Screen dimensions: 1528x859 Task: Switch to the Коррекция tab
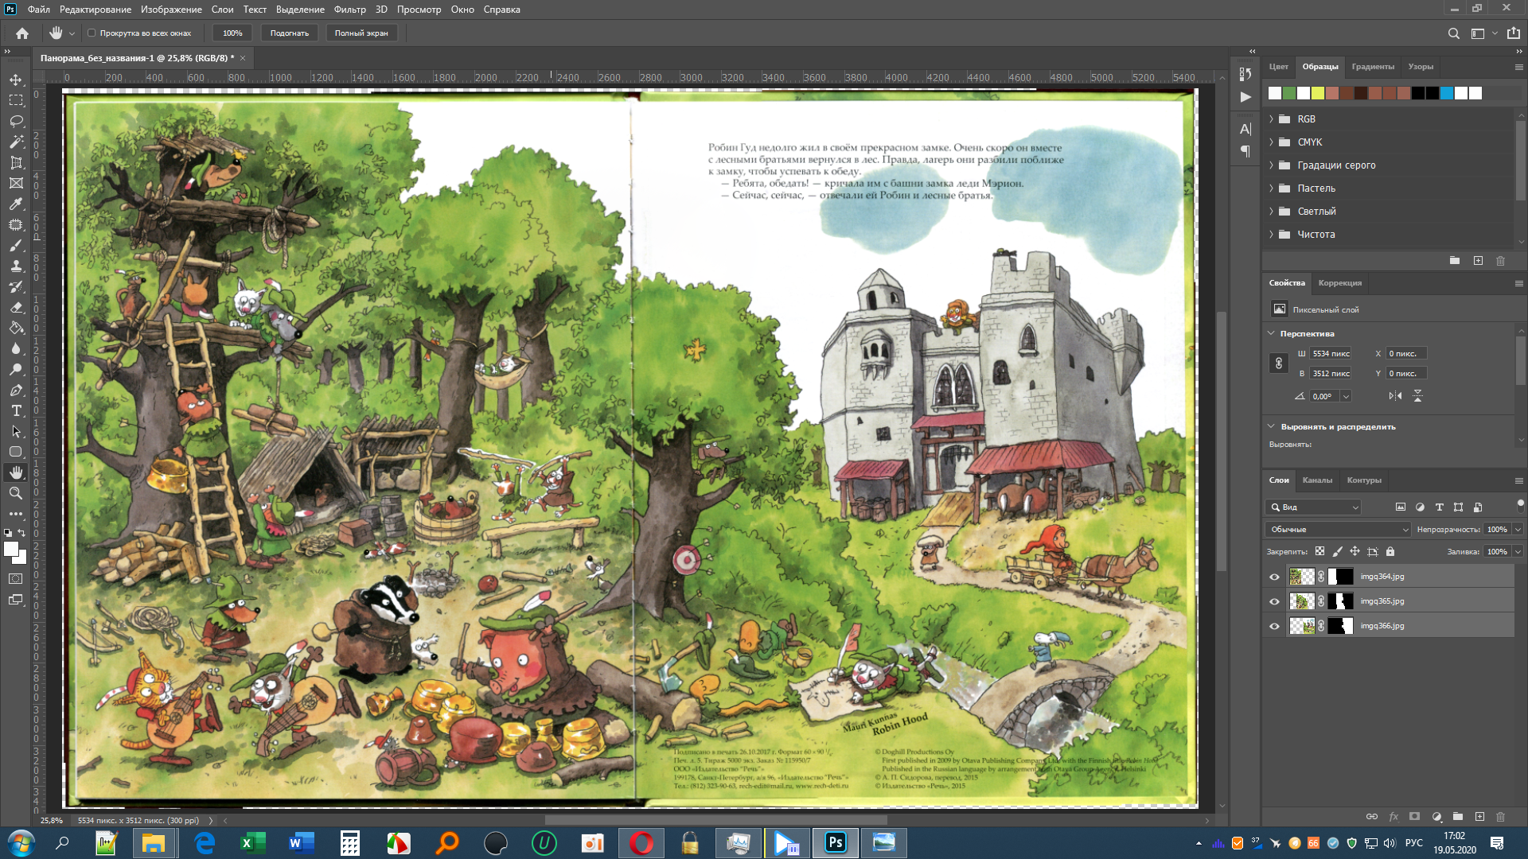pos(1339,283)
